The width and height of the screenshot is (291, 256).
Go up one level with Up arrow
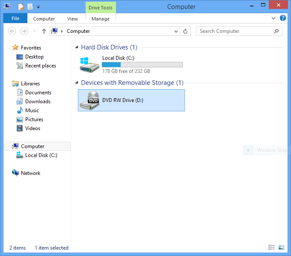(44, 31)
